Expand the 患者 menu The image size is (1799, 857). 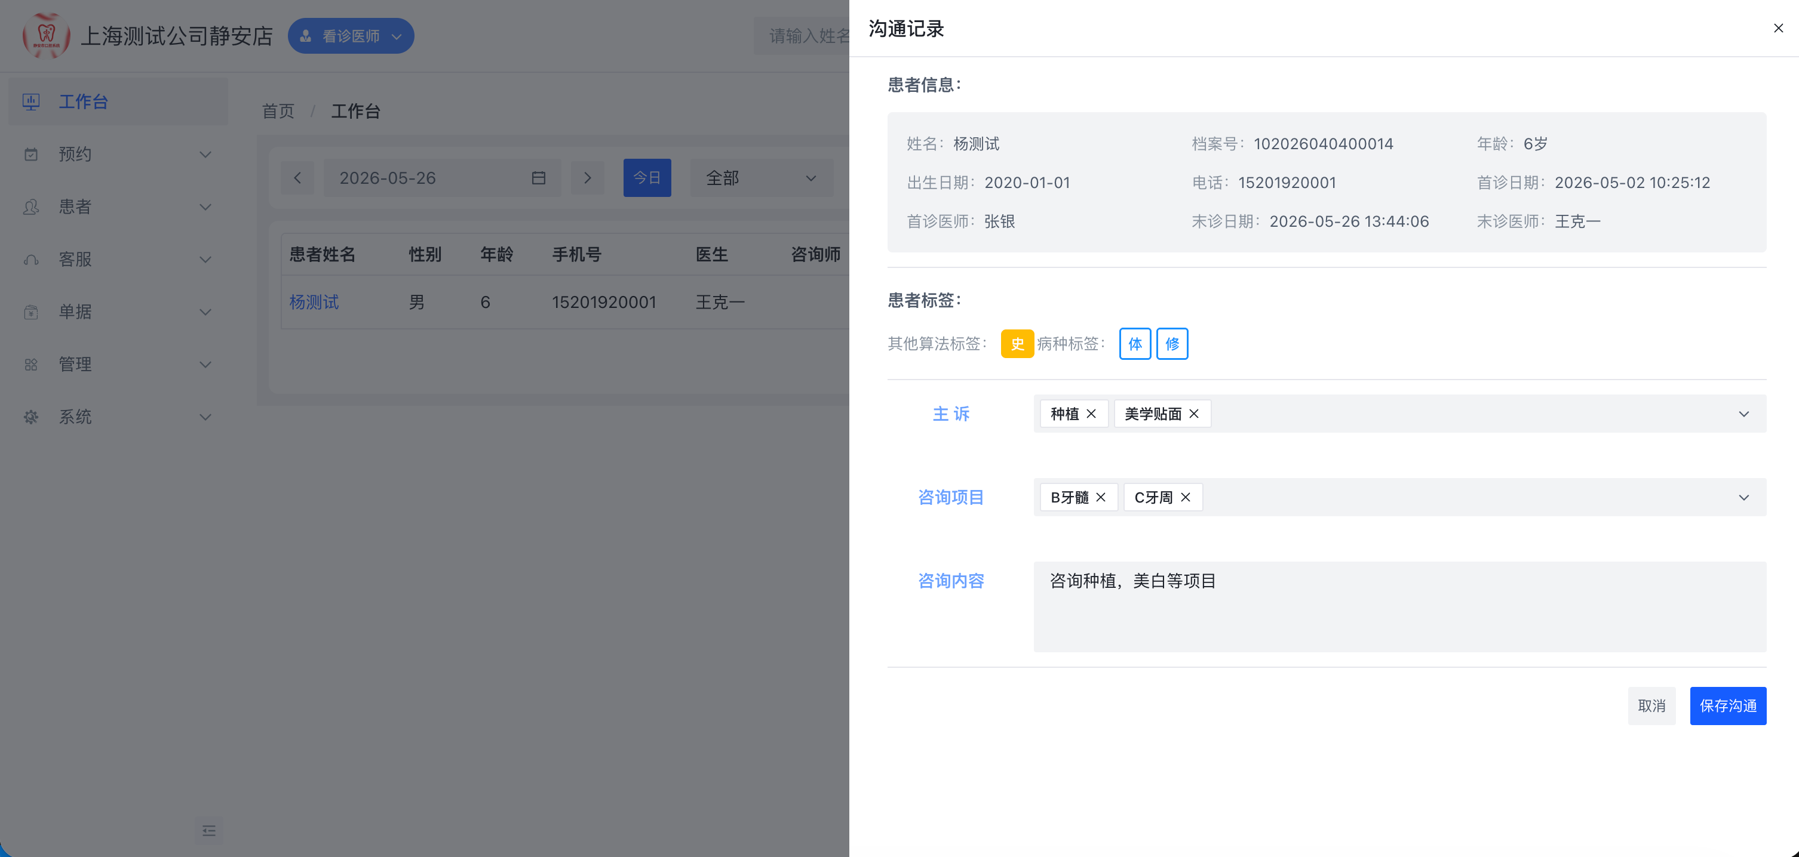(118, 206)
